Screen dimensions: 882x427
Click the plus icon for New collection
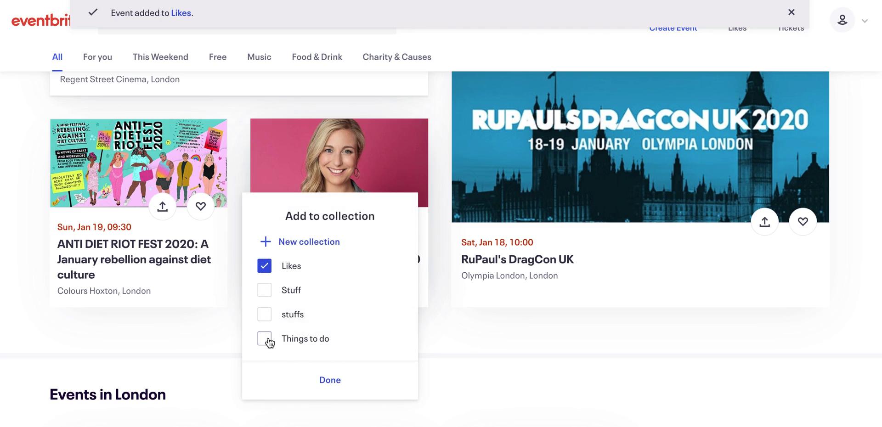[x=266, y=242]
